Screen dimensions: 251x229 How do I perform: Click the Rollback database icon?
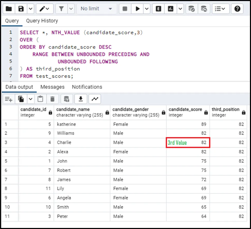pyautogui.click(x=204, y=9)
